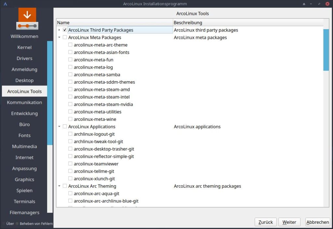This screenshot has height=229, width=333.
Task: Collapse ArcoLinux Meta Packages tree
Action: click(59, 37)
